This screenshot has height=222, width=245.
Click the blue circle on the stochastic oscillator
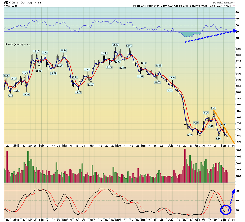[226, 210]
